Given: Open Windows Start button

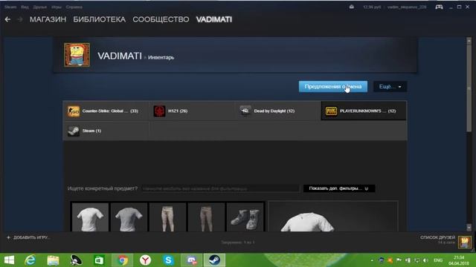Looking at the screenshot, I should [x=9, y=260].
